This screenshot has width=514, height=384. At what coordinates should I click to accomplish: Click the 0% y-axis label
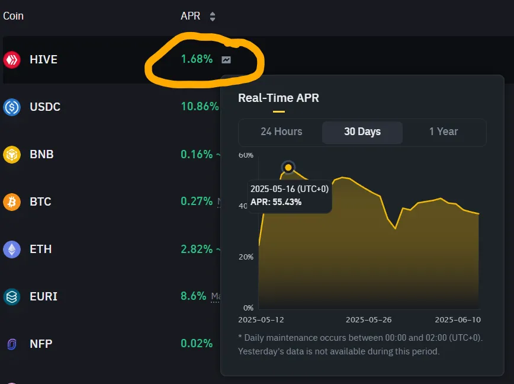coord(248,308)
